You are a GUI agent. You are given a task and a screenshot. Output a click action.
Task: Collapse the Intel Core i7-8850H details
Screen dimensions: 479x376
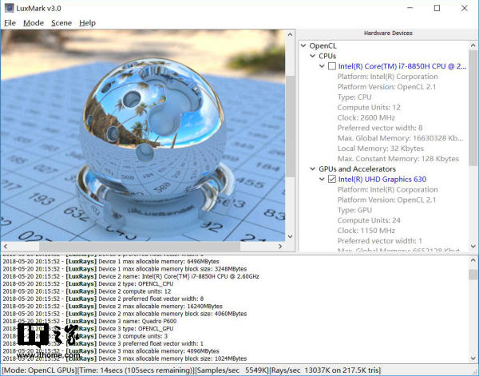pos(322,66)
